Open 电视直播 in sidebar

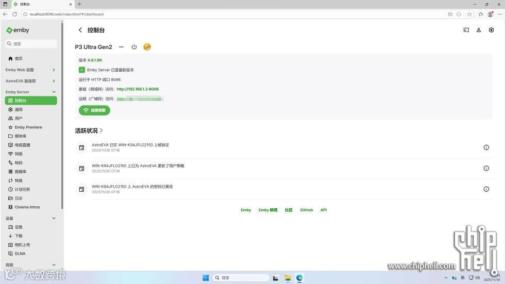31,145
